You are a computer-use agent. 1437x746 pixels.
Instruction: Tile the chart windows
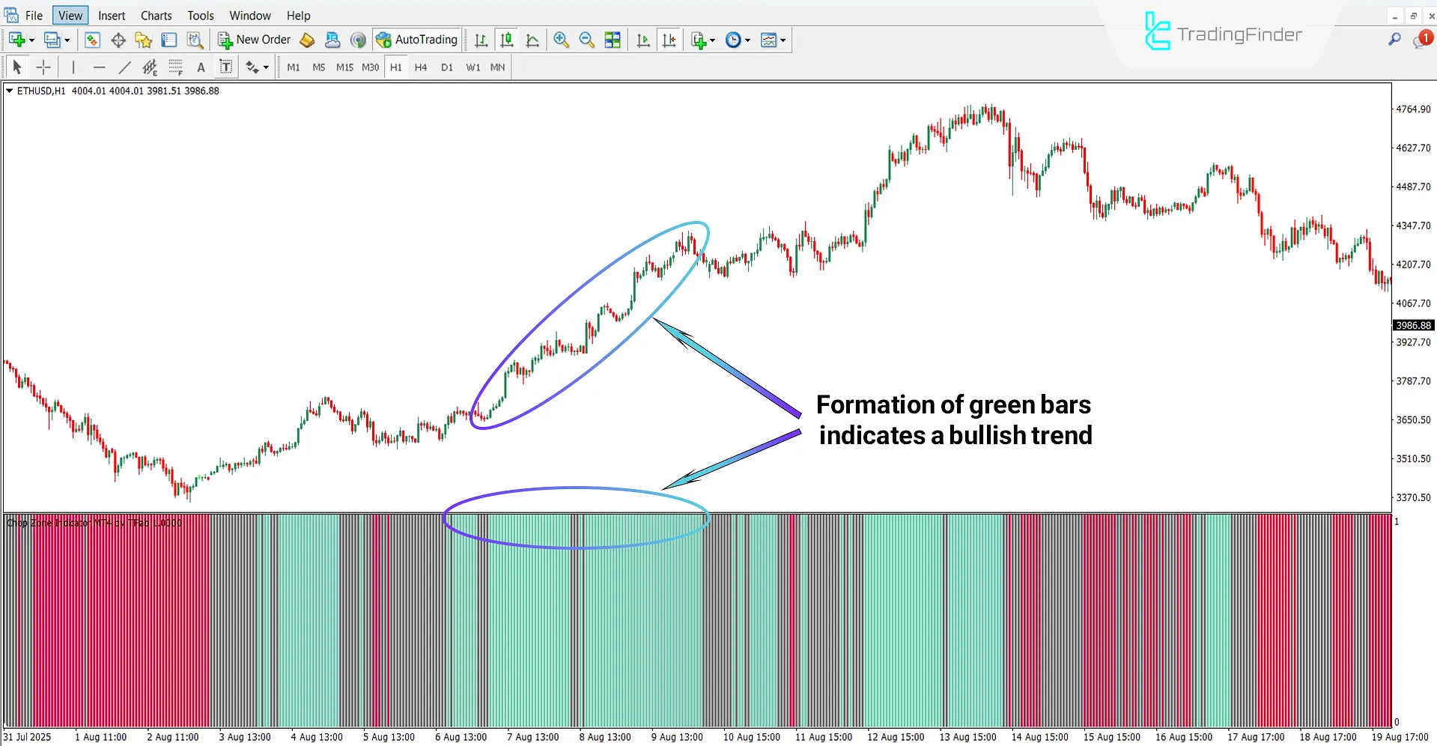point(613,40)
